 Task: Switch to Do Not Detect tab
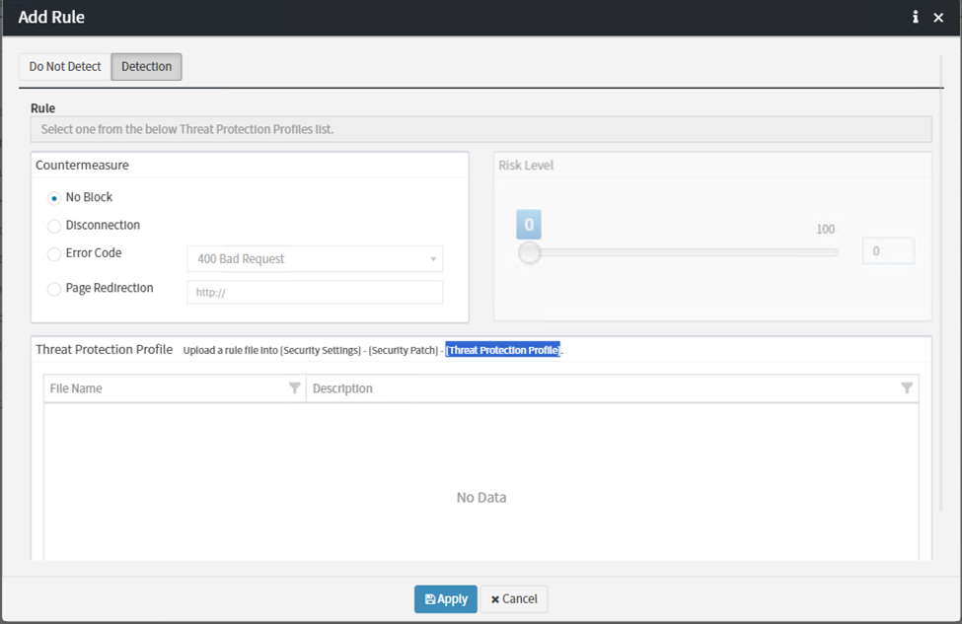coord(65,67)
